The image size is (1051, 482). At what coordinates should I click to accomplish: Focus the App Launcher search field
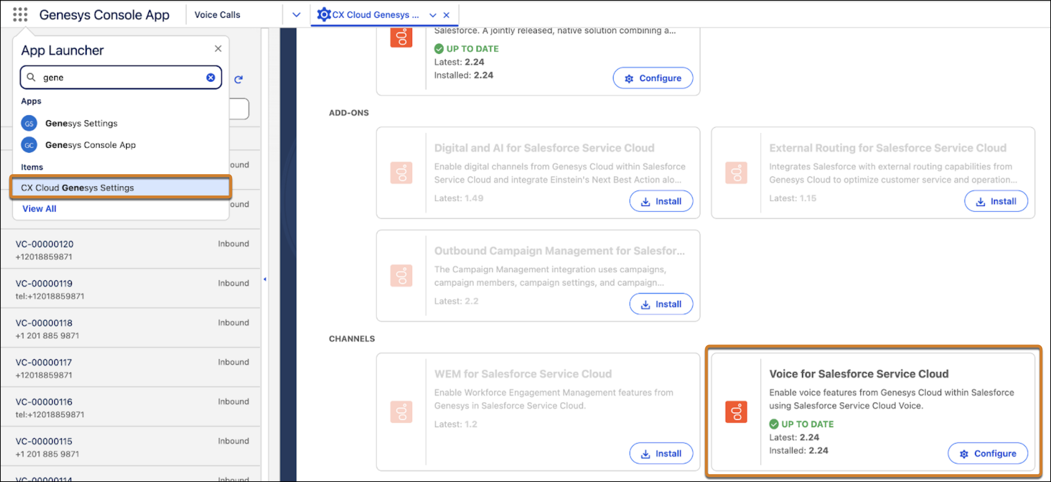[x=121, y=77]
